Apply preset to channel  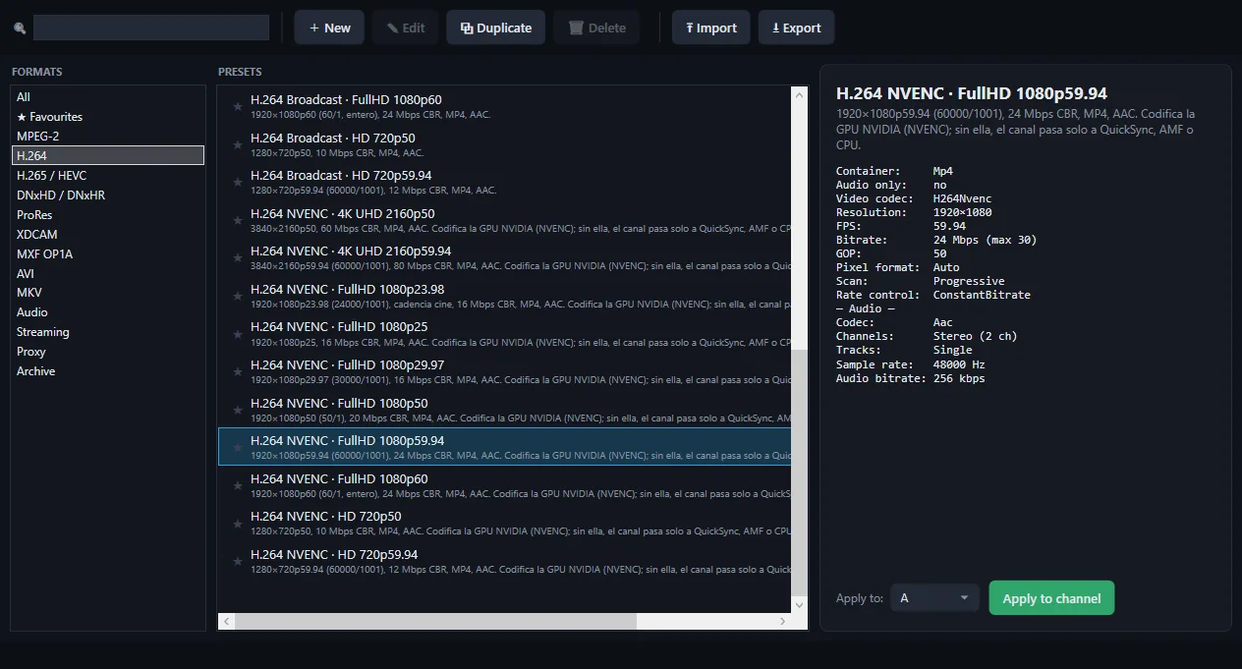pos(1051,598)
